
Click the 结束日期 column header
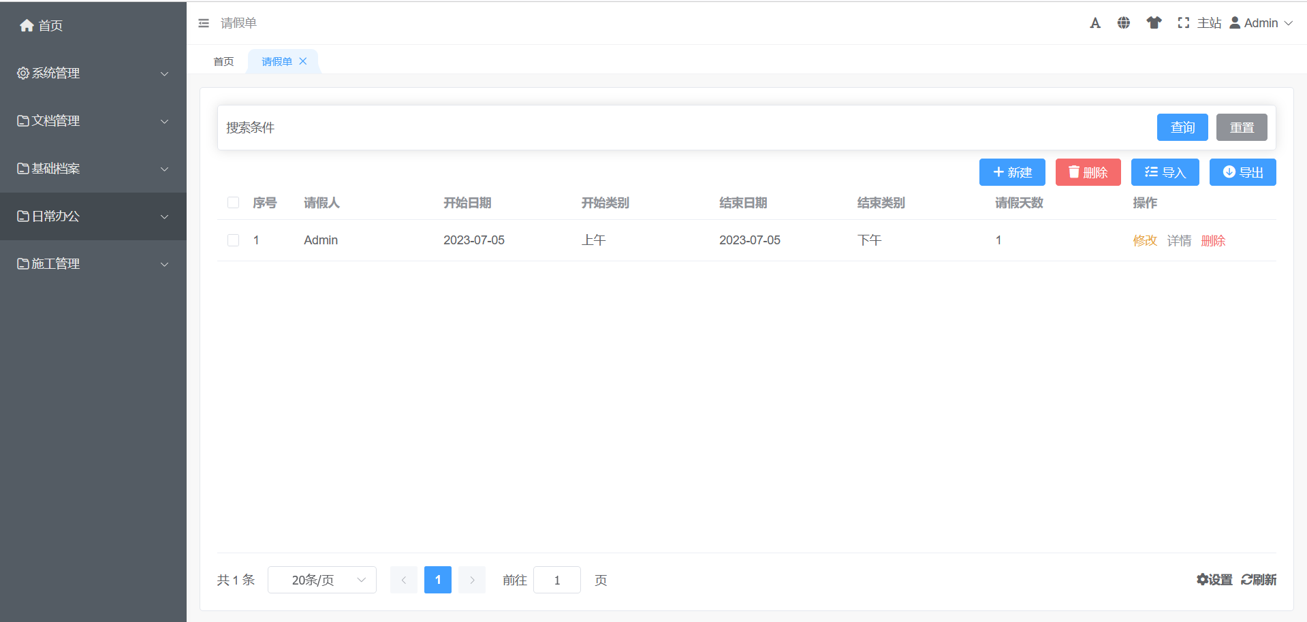tap(743, 203)
